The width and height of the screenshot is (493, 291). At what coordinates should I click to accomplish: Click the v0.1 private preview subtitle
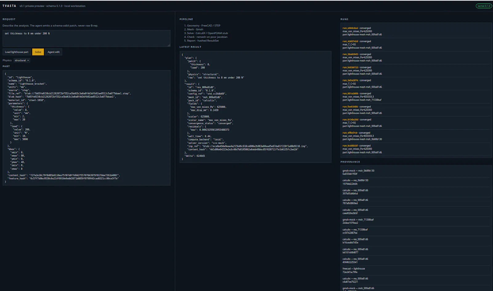click(52, 6)
